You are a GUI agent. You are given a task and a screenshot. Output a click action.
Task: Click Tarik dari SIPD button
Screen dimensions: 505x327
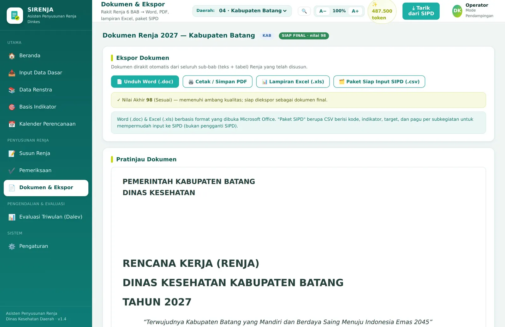(x=421, y=11)
